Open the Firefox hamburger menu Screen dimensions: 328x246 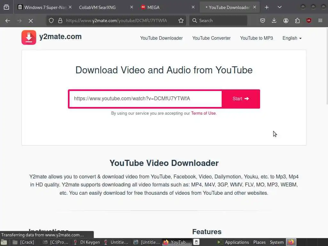320,20
